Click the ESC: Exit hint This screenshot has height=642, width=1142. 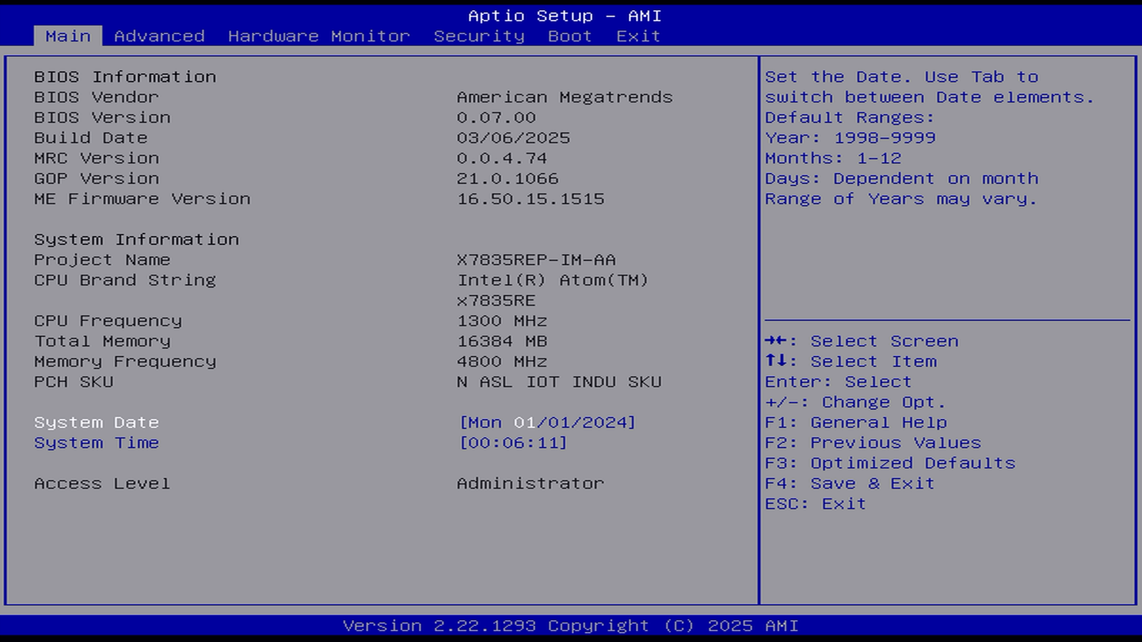[815, 504]
